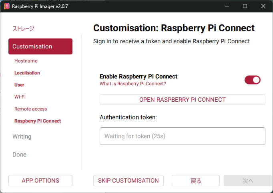
Task: Go to User customisation section
Action: pyautogui.click(x=19, y=85)
